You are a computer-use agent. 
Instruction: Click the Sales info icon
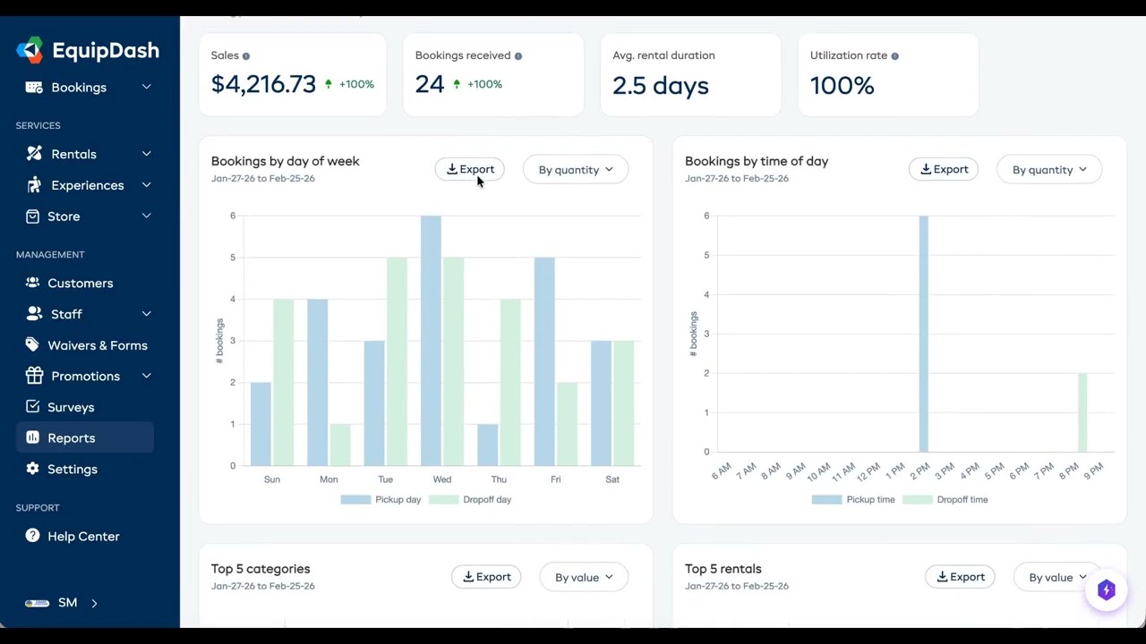coord(246,55)
